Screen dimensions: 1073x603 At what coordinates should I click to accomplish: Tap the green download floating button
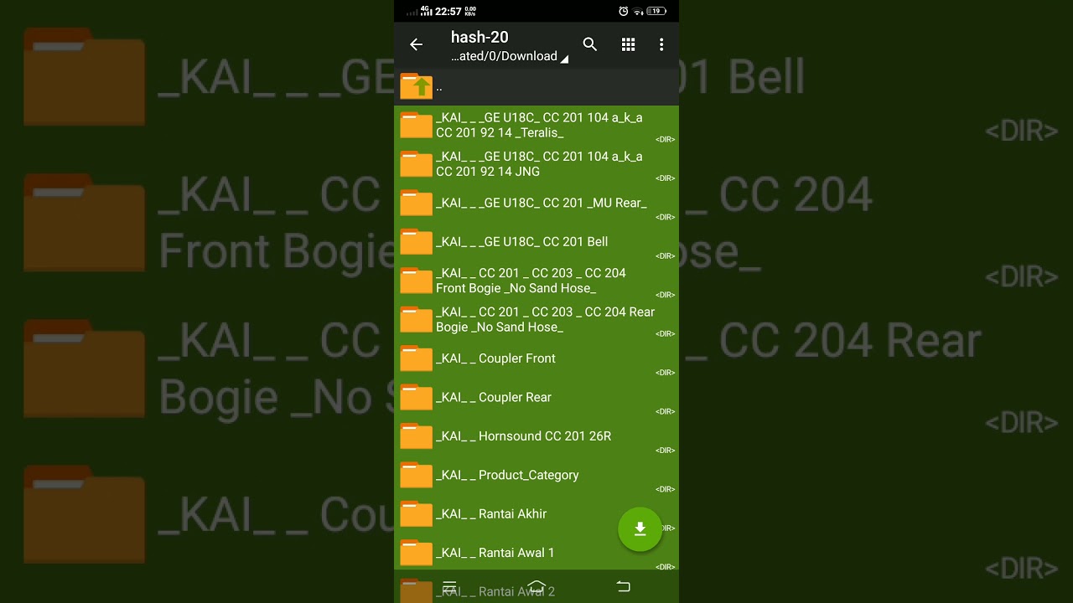(640, 528)
